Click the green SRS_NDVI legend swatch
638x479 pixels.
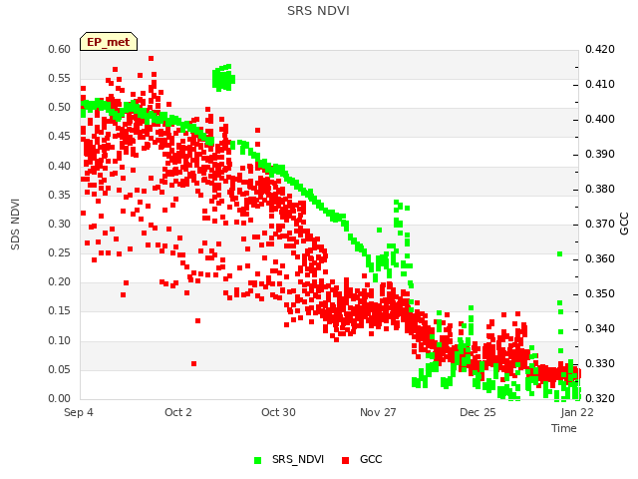257,460
